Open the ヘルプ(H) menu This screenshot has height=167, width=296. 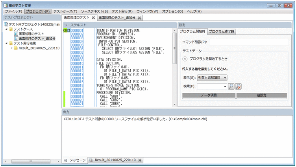pyautogui.click(x=194, y=11)
